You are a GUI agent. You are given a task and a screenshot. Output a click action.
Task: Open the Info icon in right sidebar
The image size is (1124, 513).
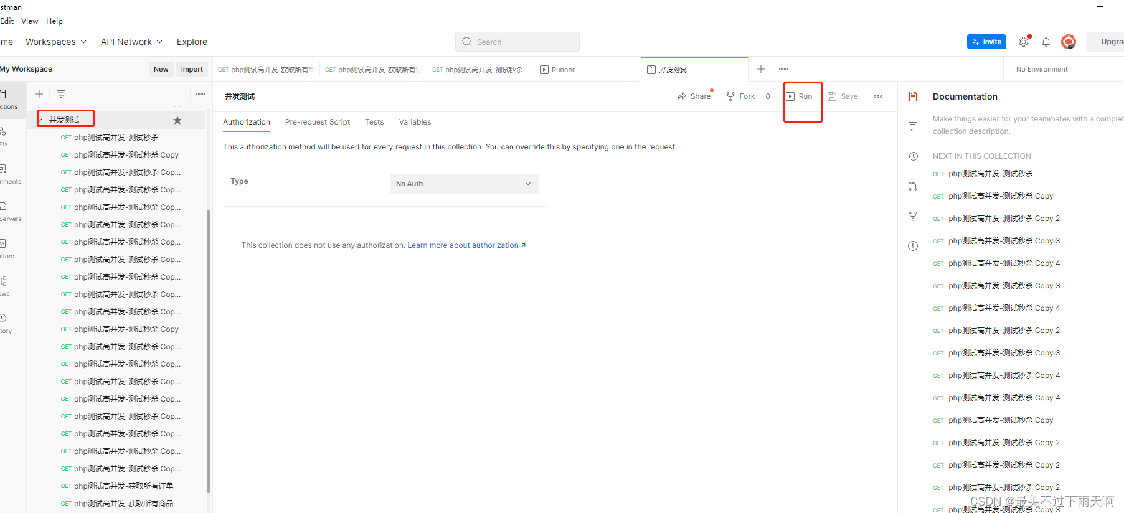click(913, 246)
